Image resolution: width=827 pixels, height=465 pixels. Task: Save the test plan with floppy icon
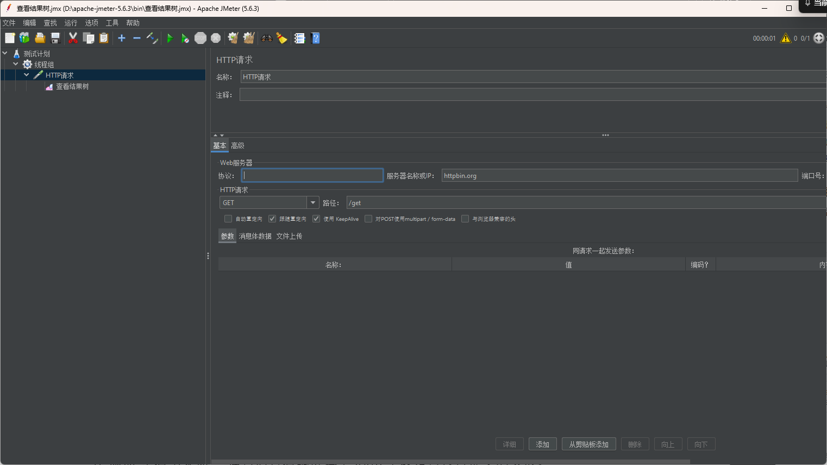55,38
